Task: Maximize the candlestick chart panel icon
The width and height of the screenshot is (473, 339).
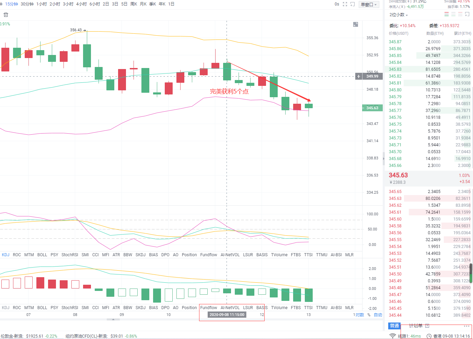Action: (356, 24)
